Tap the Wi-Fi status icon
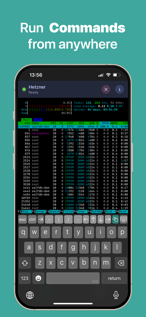The width and height of the screenshot is (146, 317). pos(109,75)
